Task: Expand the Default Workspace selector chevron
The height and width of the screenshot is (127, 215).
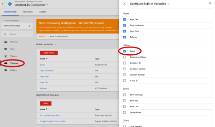Action: tap(30, 26)
